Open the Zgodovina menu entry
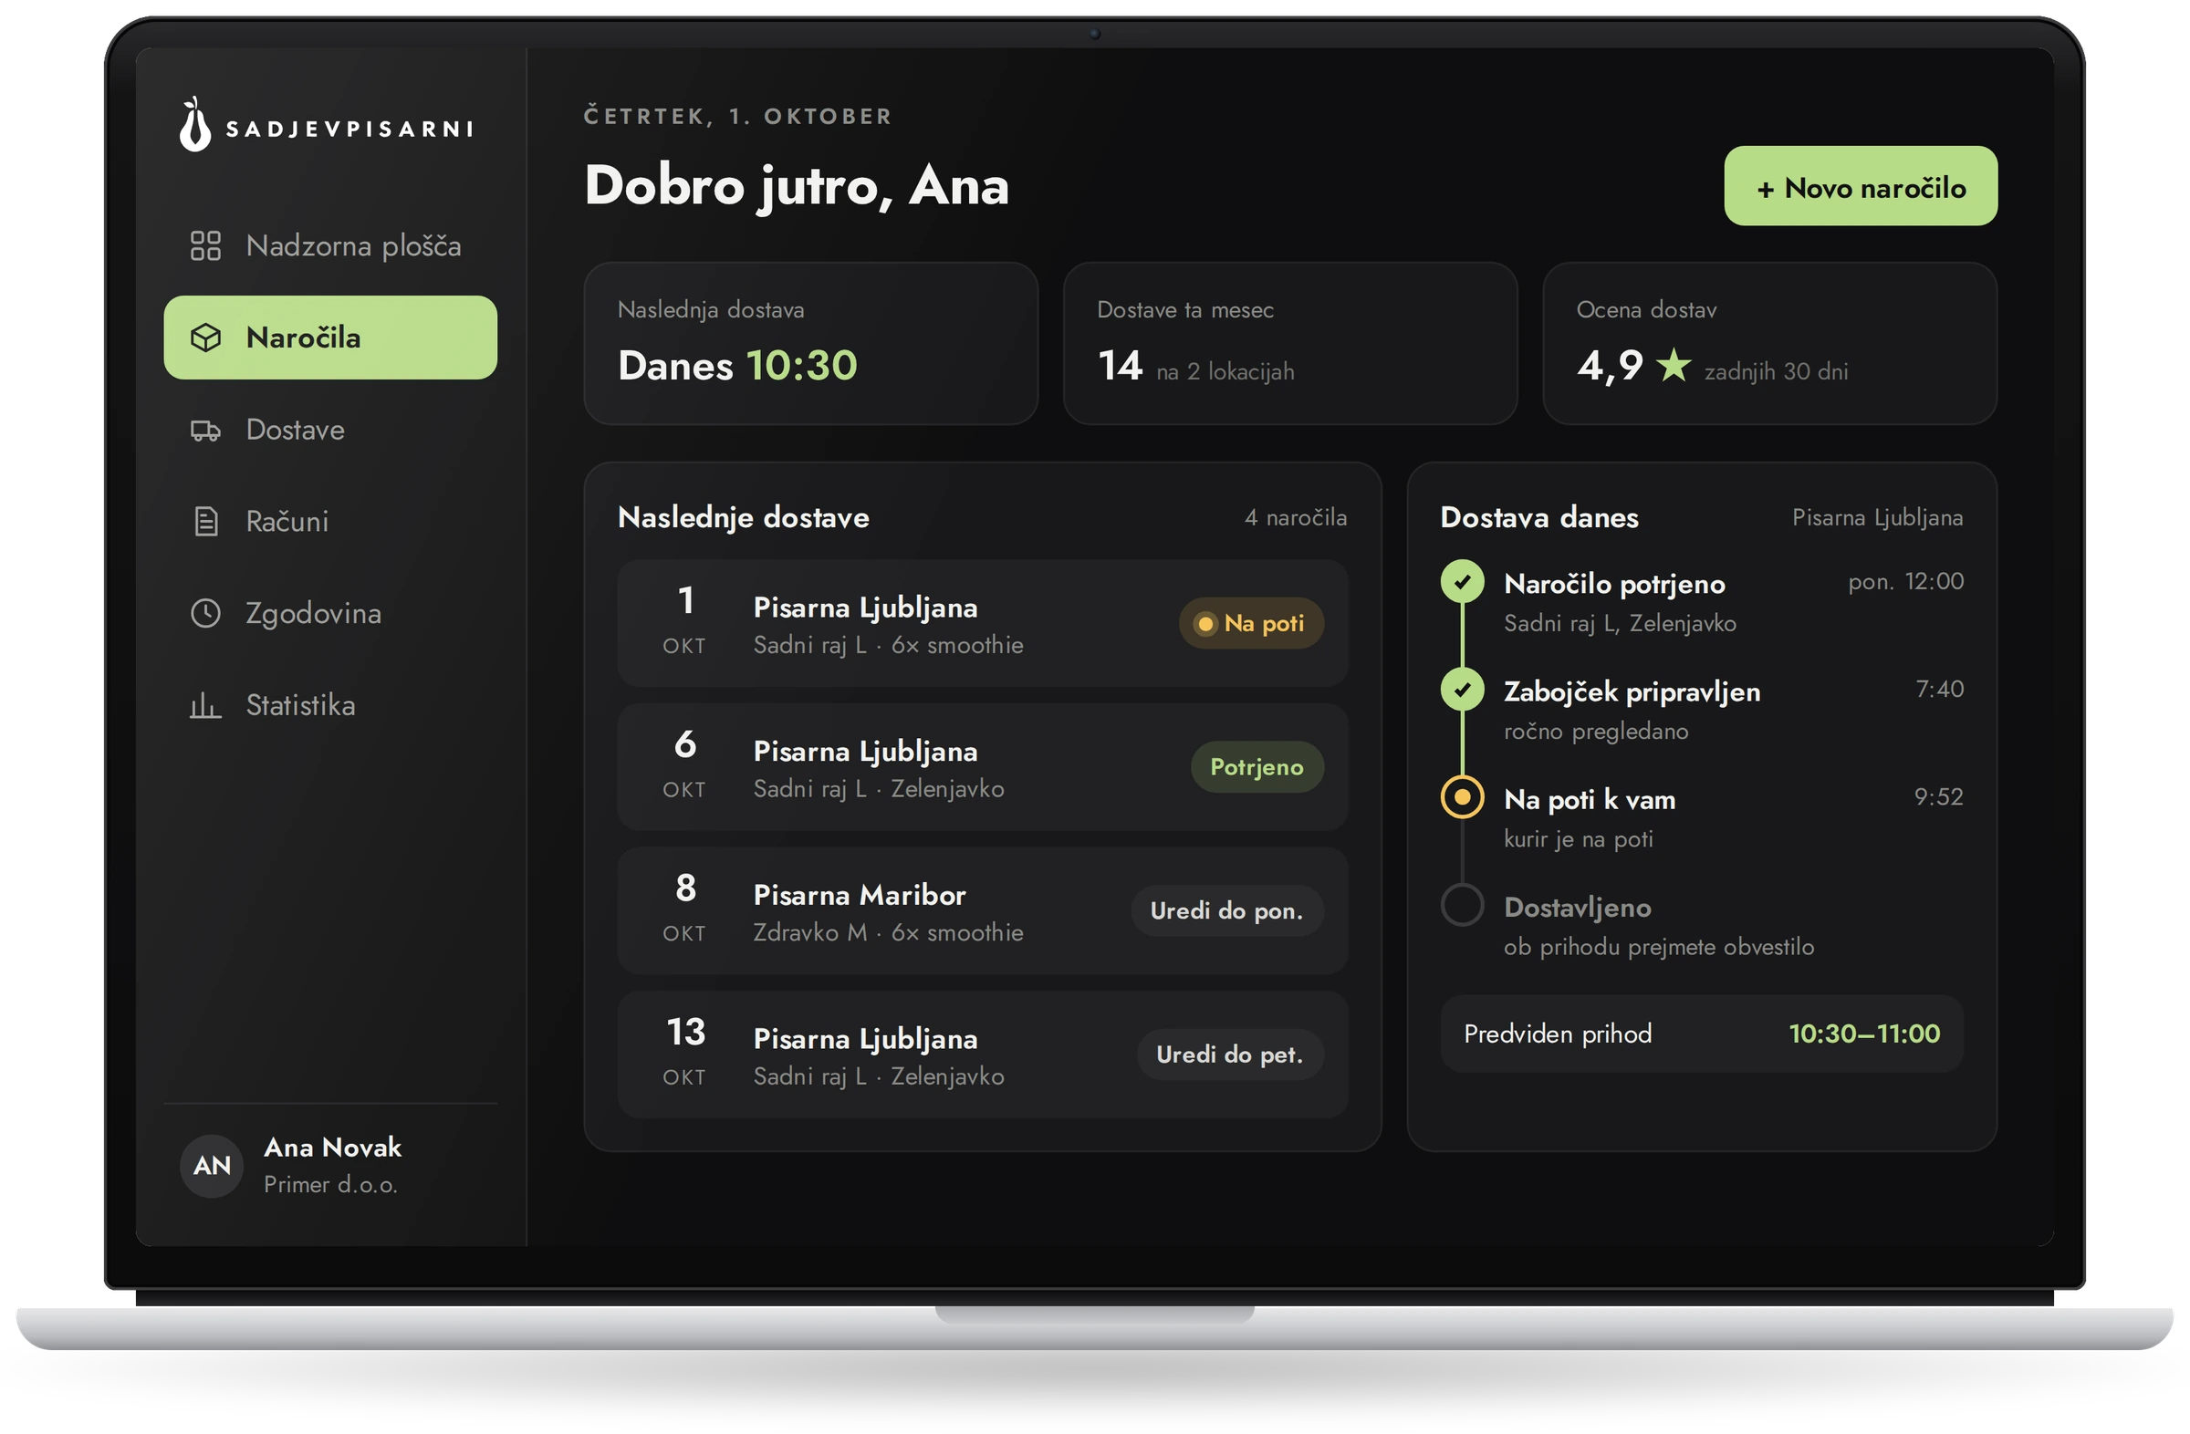This screenshot has height=1434, width=2190. point(330,614)
